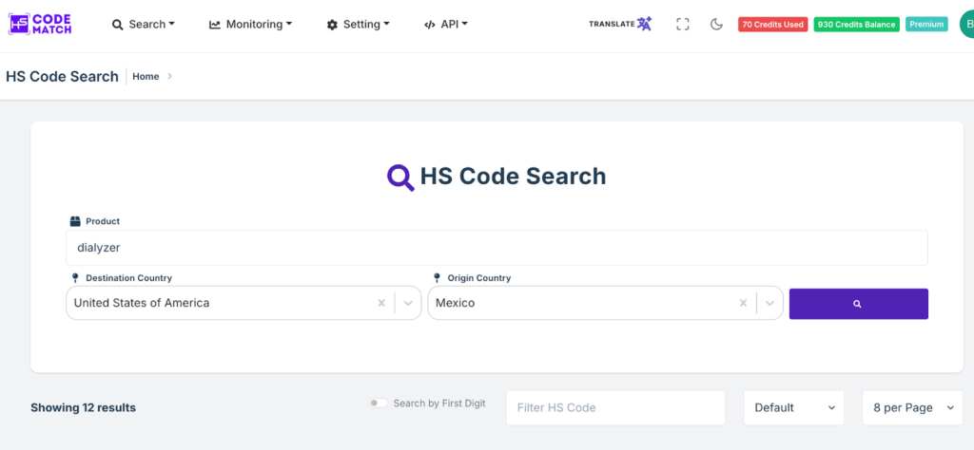Go to the Home breadcrumb link
Viewport: 974px width, 450px height.
point(146,77)
